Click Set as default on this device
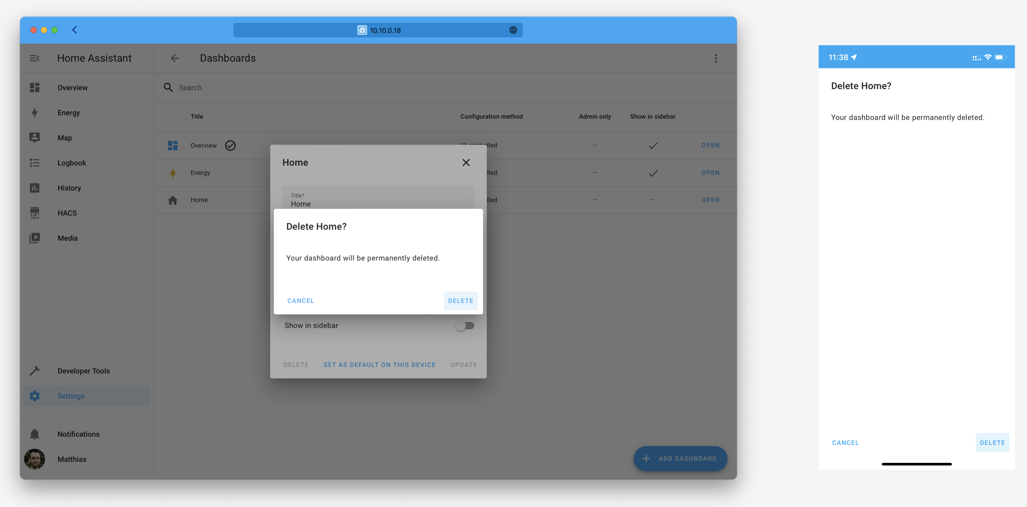This screenshot has height=507, width=1027. point(380,365)
